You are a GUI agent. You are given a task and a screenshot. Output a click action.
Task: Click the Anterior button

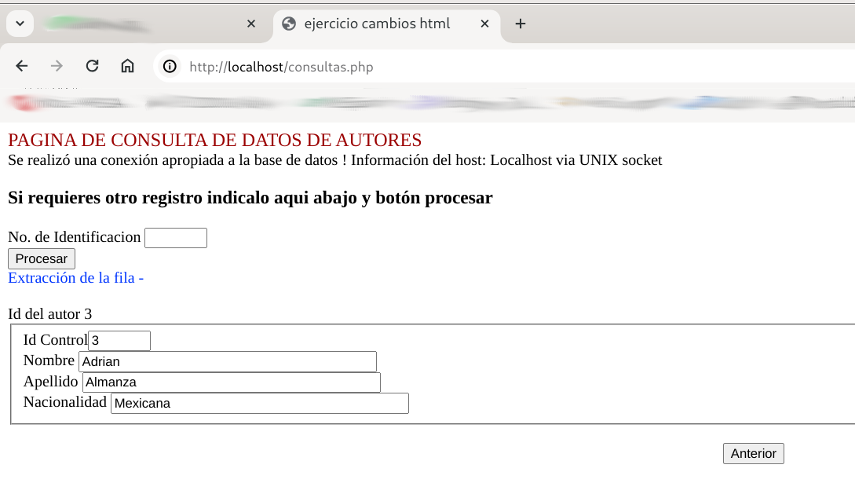(753, 454)
